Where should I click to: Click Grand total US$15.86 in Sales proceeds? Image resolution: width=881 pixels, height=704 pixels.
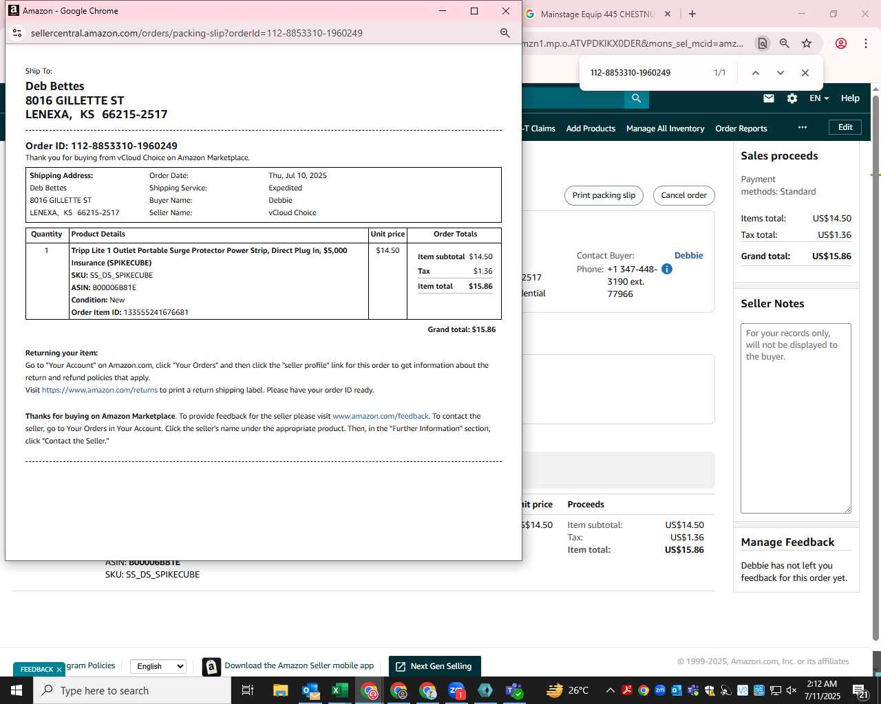pos(796,256)
